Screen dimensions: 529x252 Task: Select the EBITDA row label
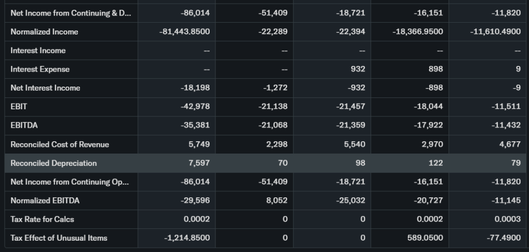tap(24, 125)
